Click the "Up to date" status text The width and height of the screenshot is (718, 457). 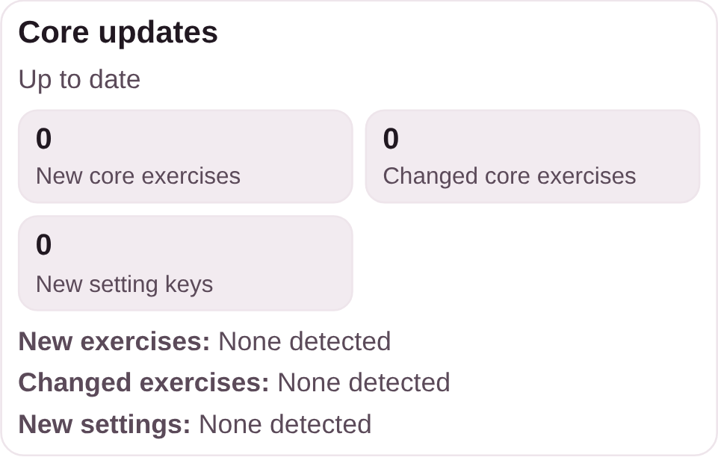tap(79, 79)
